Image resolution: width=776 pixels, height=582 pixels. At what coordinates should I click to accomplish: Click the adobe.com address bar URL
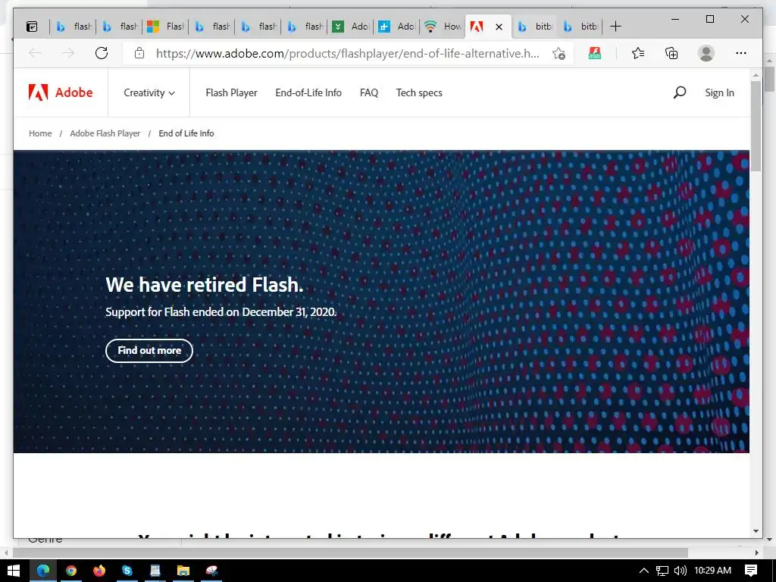pos(347,54)
